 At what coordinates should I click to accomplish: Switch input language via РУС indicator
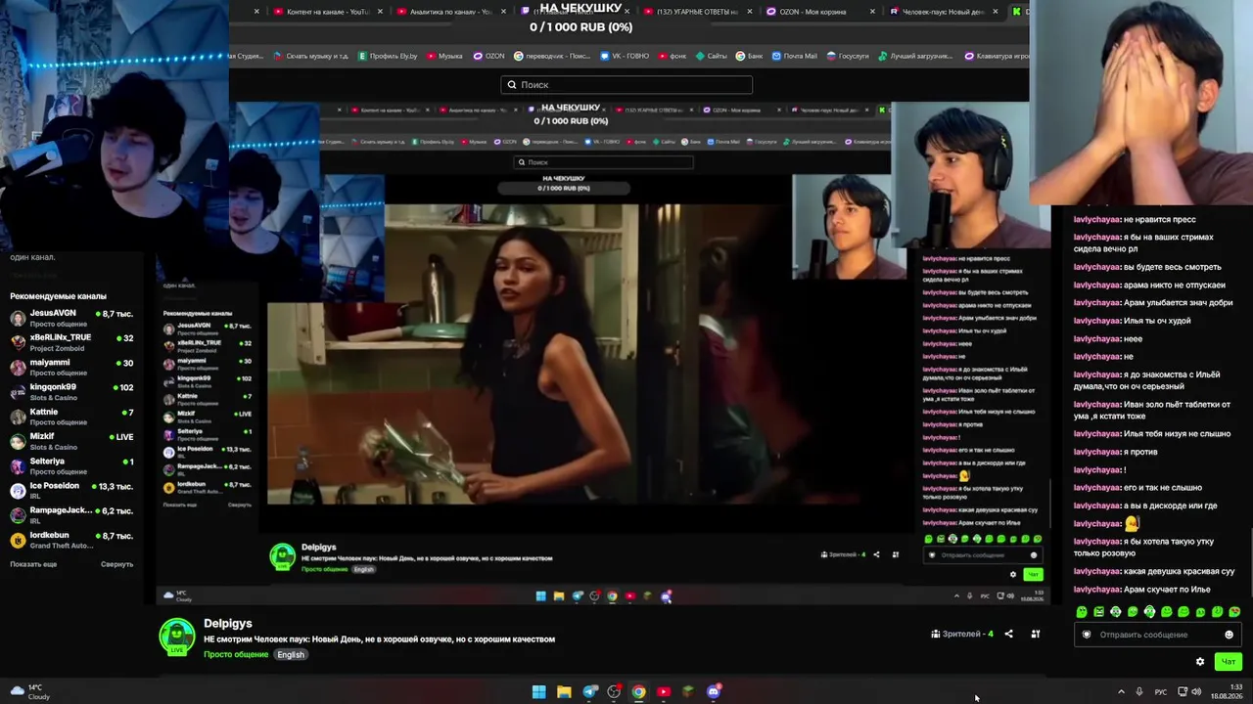(x=1161, y=692)
